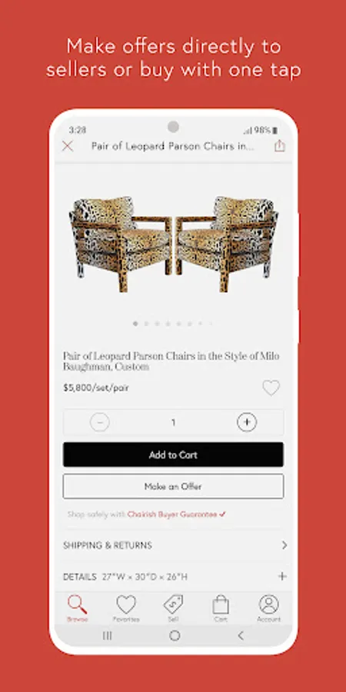Tap the Android home button
Screen dimensions: 346x692
coord(175,636)
